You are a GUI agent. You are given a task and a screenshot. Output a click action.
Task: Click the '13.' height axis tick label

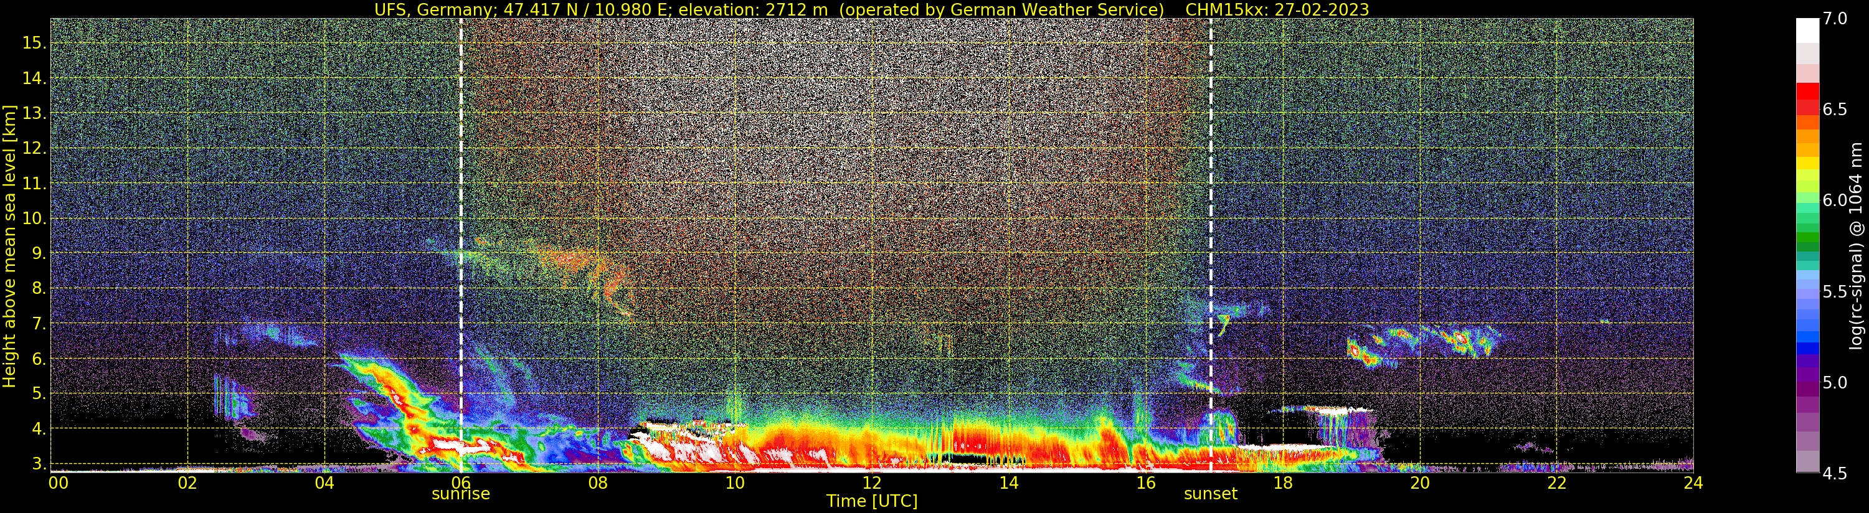(34, 113)
